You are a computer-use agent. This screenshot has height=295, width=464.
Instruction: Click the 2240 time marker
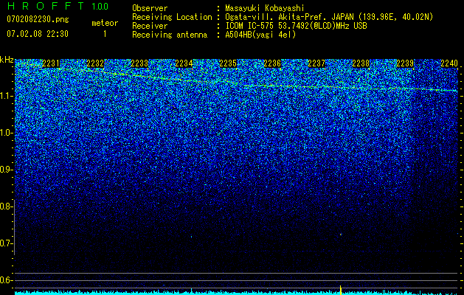[x=449, y=63]
